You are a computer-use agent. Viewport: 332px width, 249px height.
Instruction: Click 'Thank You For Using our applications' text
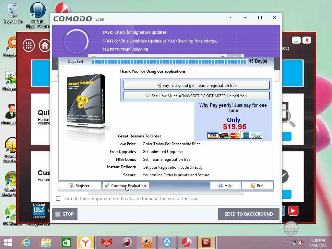click(152, 71)
